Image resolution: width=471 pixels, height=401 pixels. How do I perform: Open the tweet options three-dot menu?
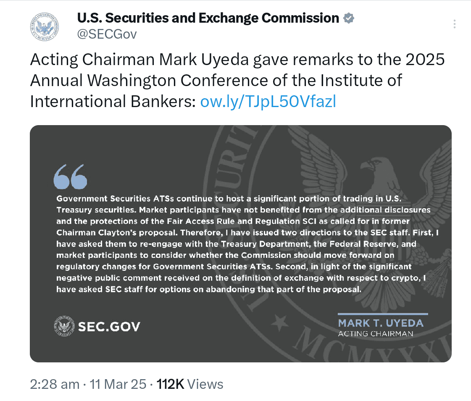454,24
